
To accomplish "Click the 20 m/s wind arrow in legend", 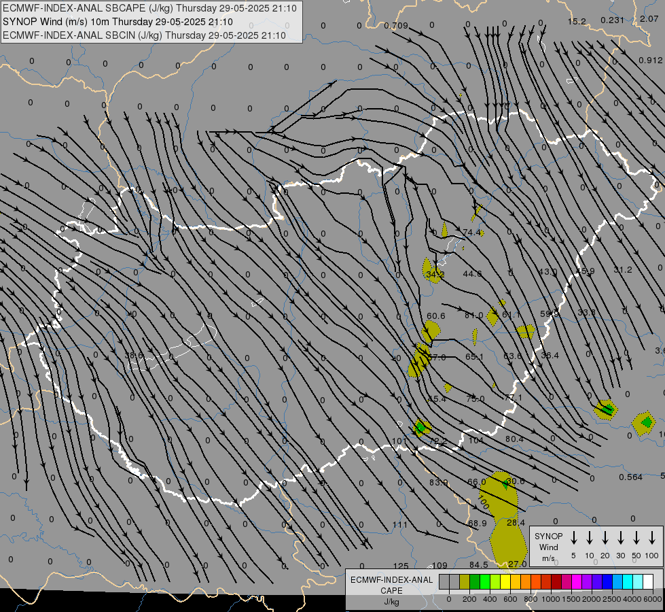I will (x=605, y=538).
